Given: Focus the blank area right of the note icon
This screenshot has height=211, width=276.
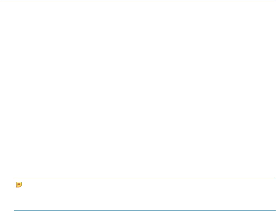Looking at the screenshot, I should click(149, 185).
